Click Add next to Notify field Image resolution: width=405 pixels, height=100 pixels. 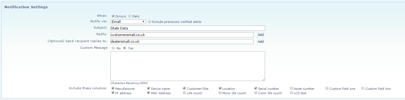[261, 35]
